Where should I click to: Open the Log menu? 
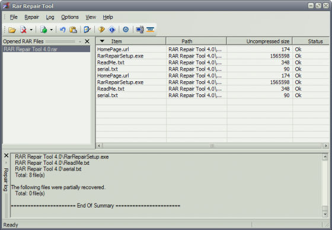point(50,17)
